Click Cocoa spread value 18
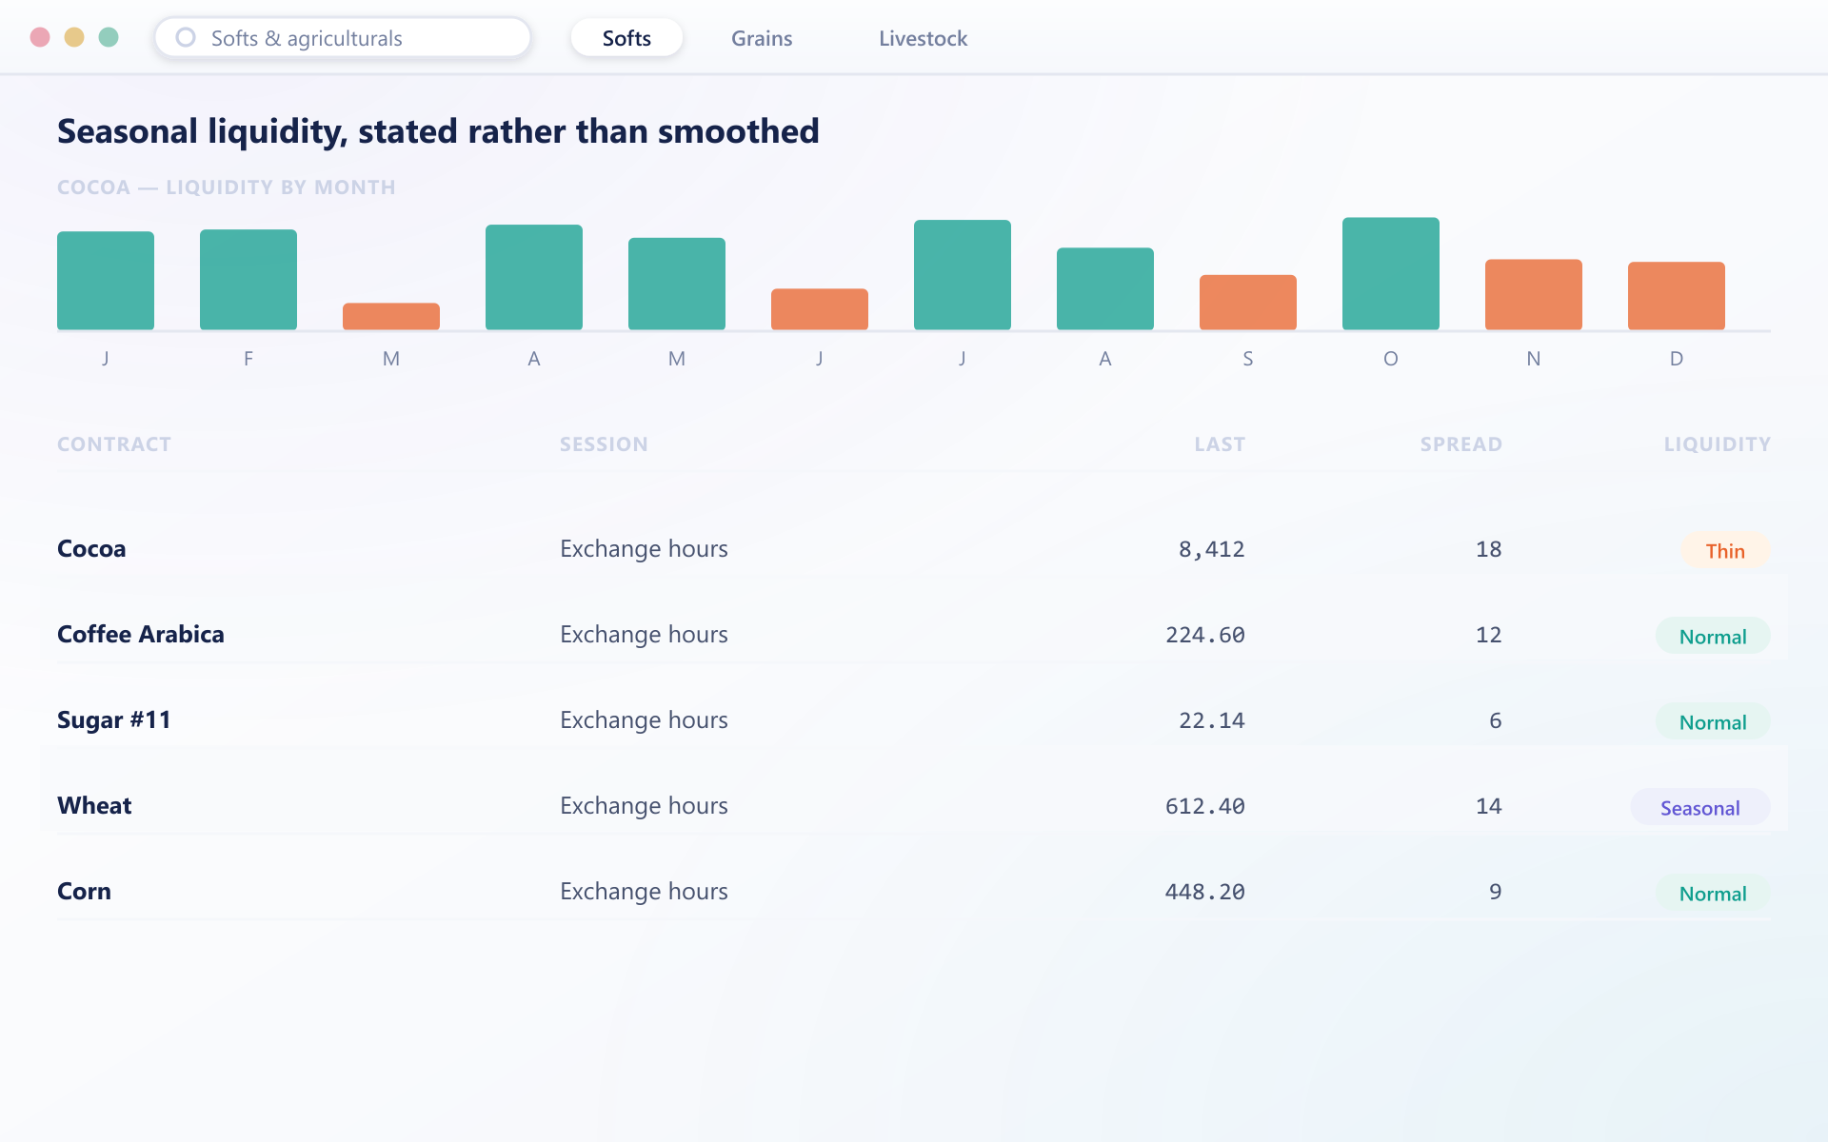Viewport: 1828px width, 1142px height. click(x=1488, y=549)
